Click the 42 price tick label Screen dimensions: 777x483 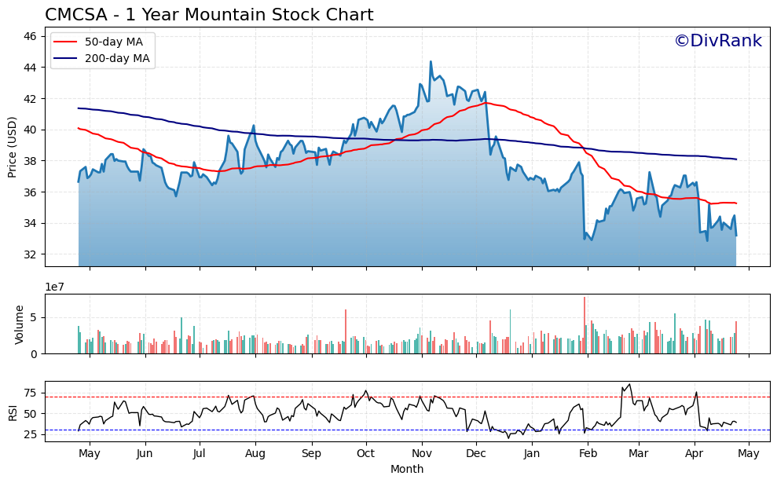[x=30, y=99]
